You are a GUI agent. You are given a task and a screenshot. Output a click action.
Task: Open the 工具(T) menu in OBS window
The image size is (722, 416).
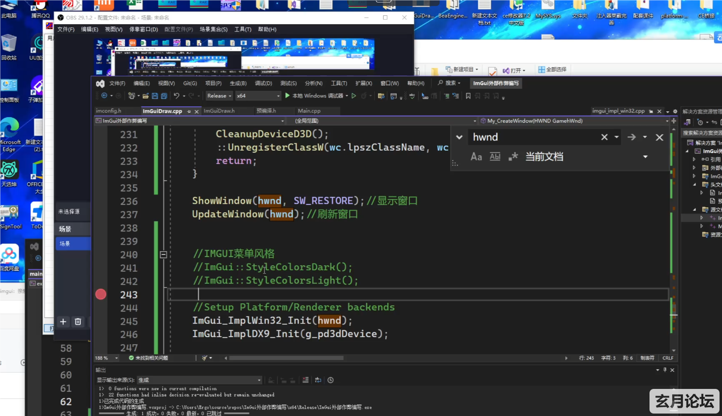[x=243, y=30]
